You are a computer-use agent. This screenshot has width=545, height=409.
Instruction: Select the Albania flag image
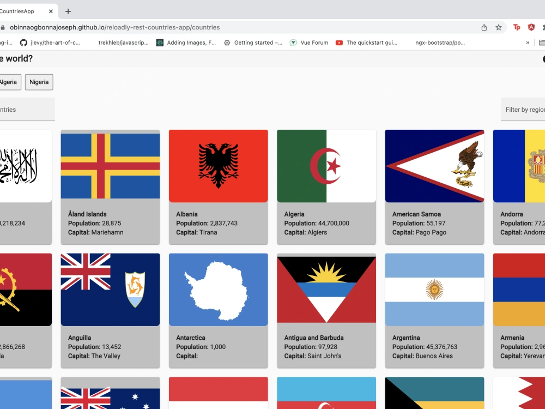tap(219, 166)
